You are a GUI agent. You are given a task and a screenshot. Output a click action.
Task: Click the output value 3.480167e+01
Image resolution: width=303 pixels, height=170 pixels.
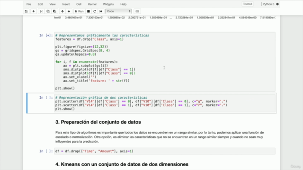tap(74, 17)
